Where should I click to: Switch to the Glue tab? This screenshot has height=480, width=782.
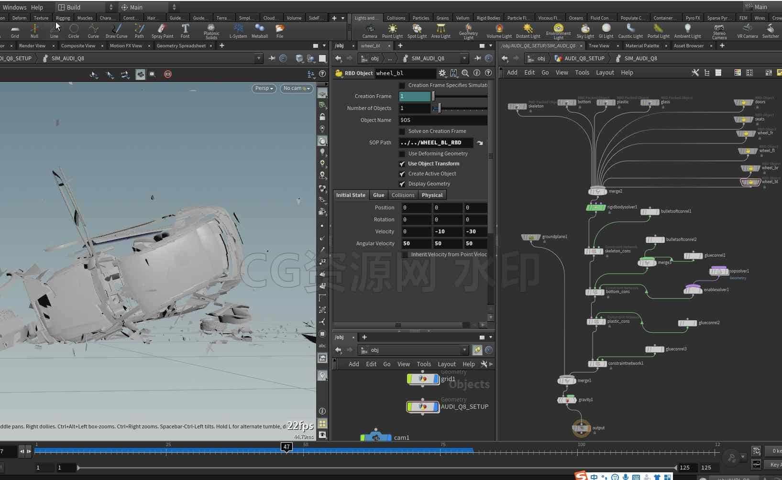pyautogui.click(x=378, y=195)
